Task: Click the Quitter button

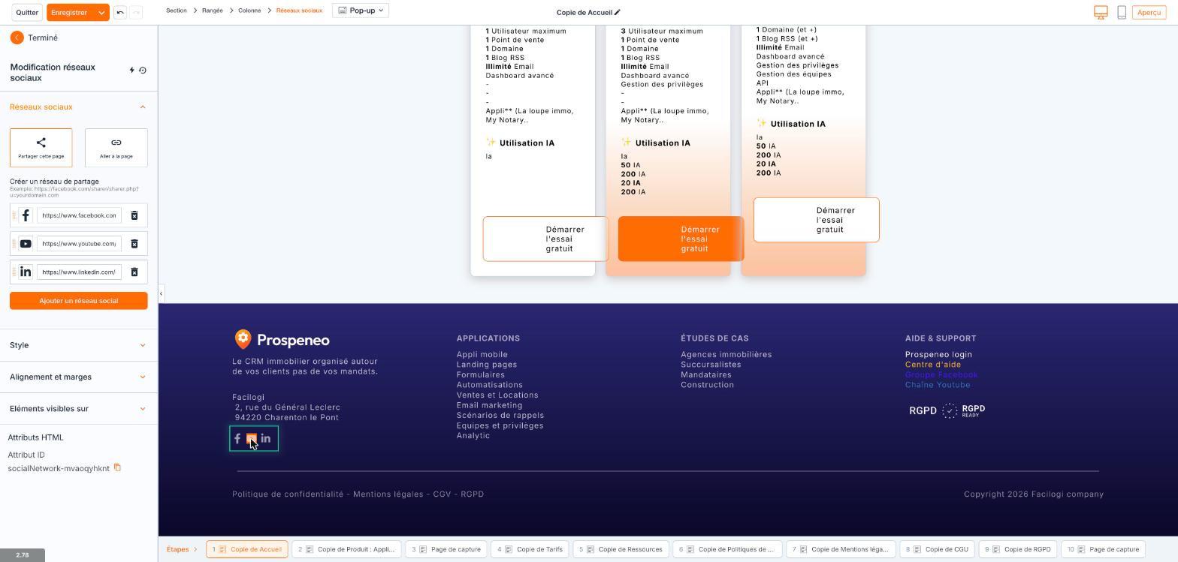Action: 27,13
